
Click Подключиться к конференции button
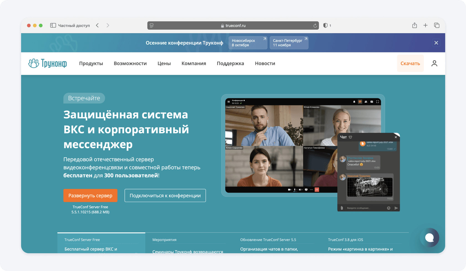click(x=165, y=196)
